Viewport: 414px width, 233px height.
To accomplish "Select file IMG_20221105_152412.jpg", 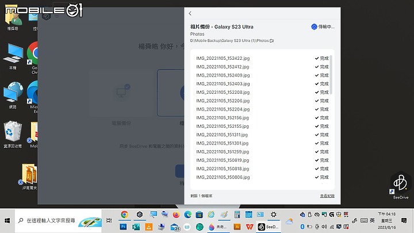I will coord(223,67).
